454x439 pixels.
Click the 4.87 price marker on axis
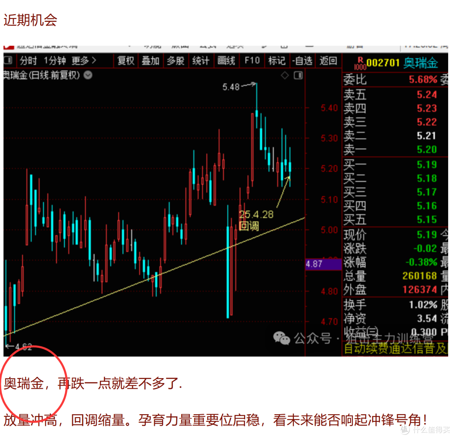pos(323,264)
